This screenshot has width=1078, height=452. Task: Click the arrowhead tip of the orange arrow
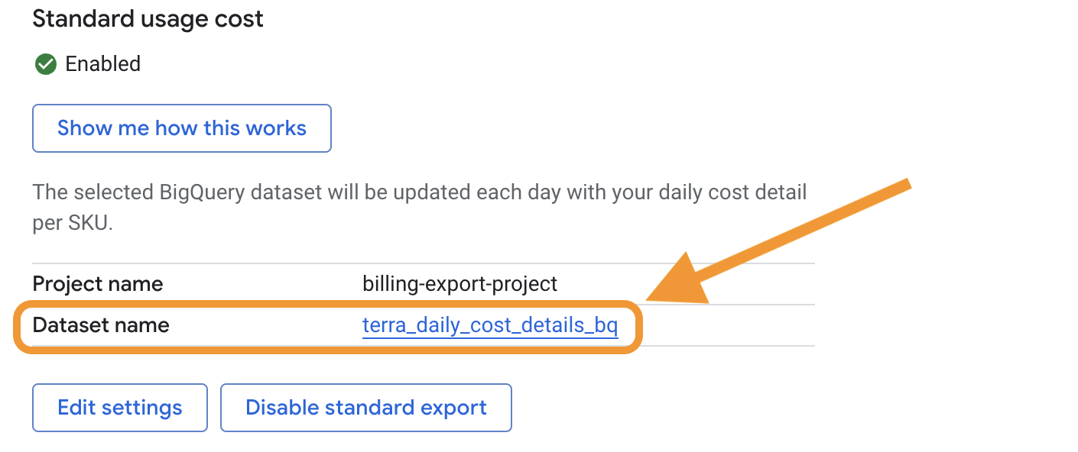coord(651,296)
